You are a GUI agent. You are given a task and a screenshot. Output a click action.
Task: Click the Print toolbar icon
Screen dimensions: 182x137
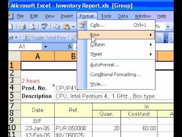click(x=22, y=27)
